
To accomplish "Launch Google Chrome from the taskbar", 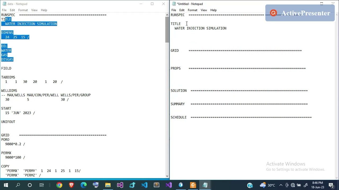I will (59, 185).
